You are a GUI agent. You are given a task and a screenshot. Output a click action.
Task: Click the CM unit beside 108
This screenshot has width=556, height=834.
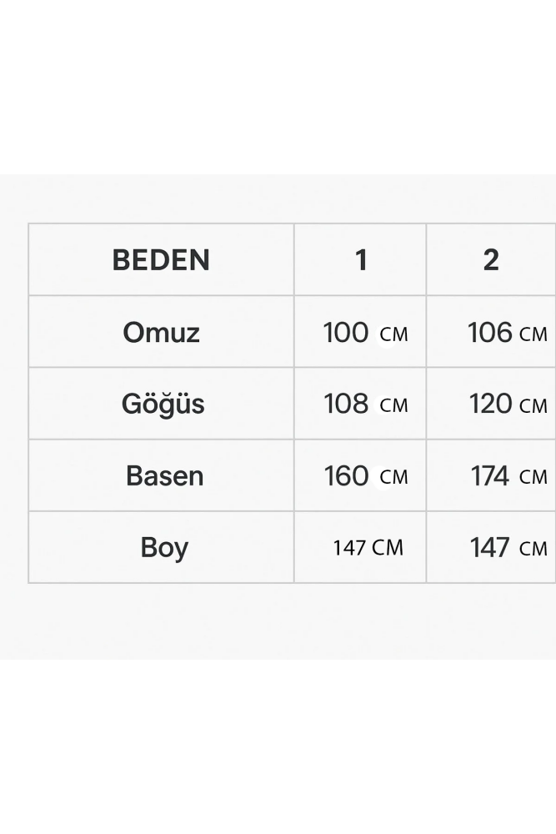click(393, 406)
